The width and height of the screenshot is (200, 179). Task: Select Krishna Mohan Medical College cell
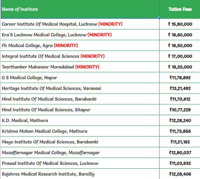tap(80, 131)
